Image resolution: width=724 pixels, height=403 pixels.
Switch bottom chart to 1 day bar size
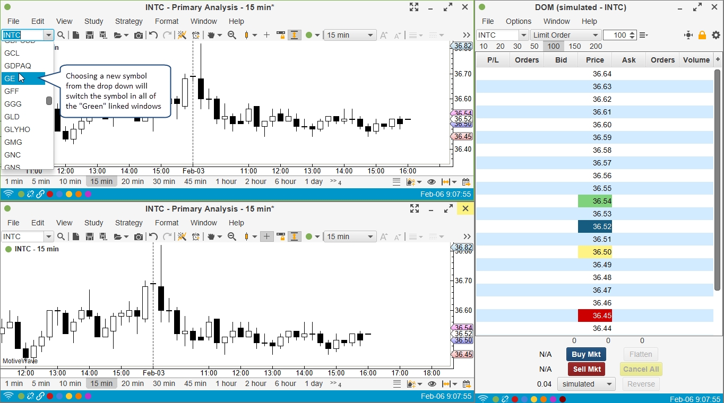tap(314, 383)
